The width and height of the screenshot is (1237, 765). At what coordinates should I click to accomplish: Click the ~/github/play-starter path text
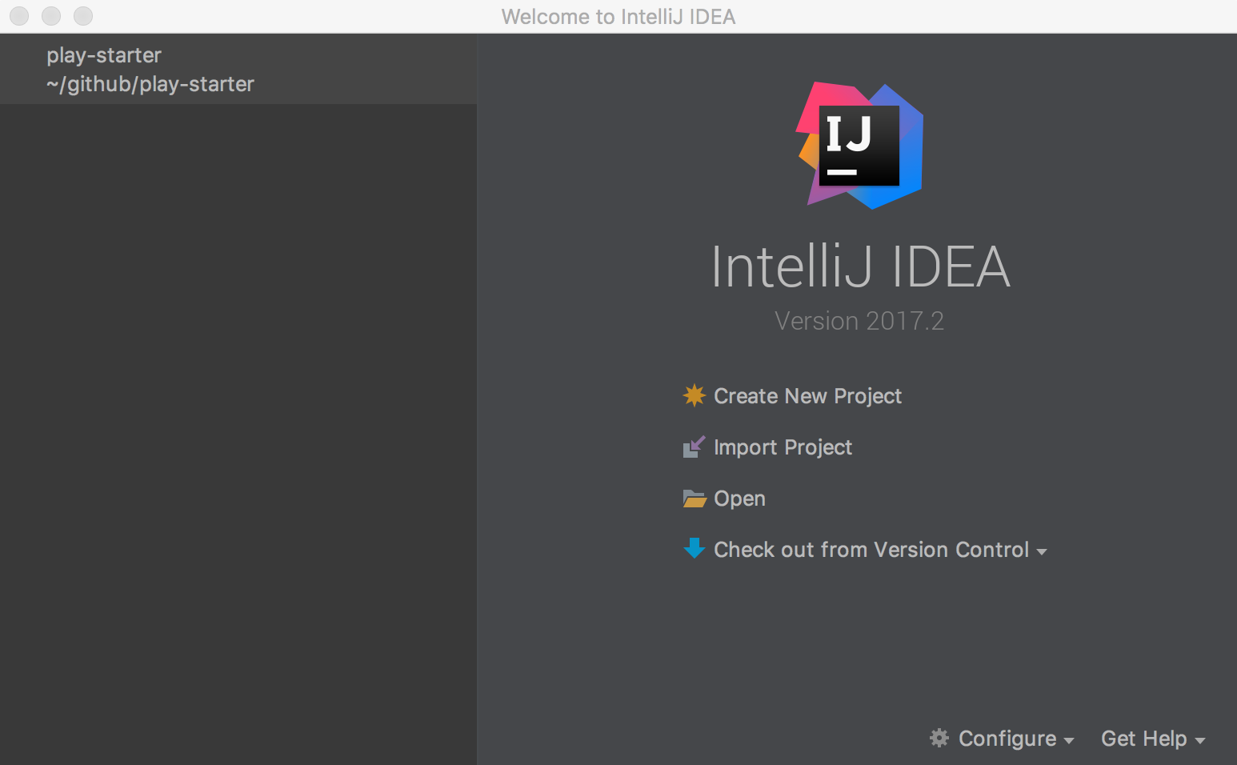[150, 84]
